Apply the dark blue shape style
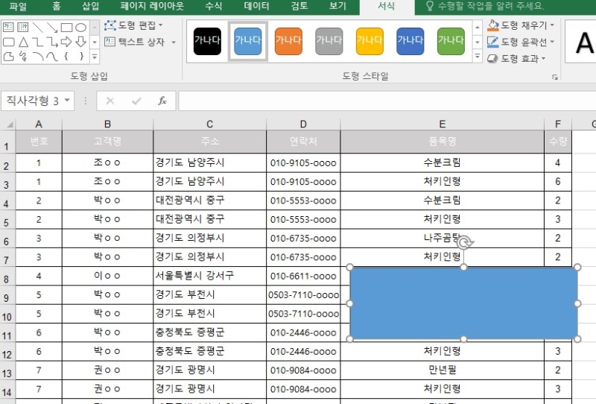596x404 pixels. click(x=410, y=41)
